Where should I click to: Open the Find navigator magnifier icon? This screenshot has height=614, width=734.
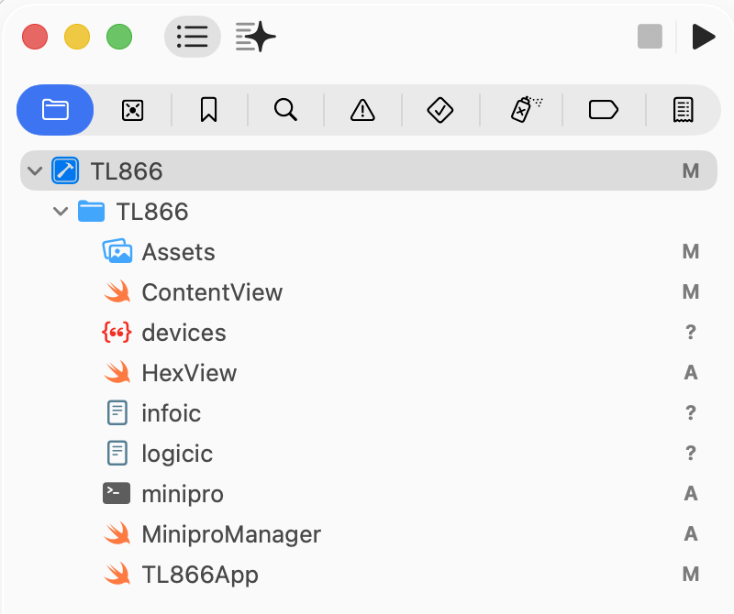[x=285, y=110]
